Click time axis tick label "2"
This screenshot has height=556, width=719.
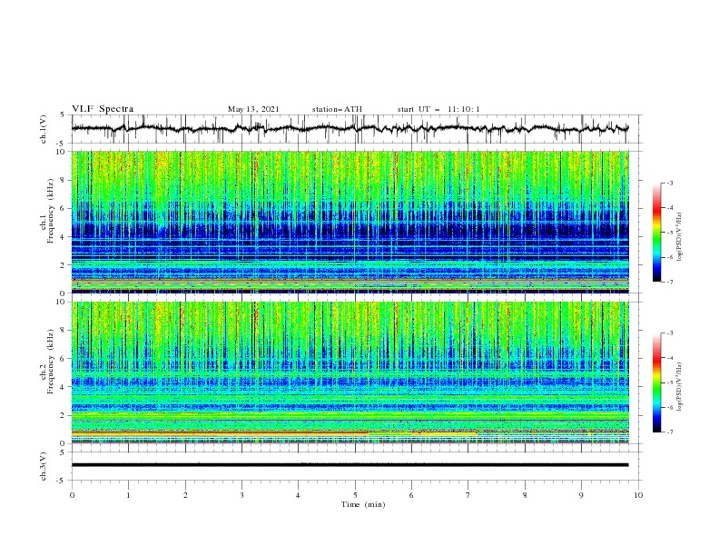click(x=185, y=495)
